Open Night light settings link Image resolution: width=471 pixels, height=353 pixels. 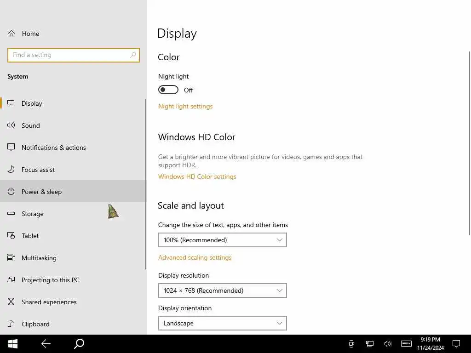pos(185,106)
